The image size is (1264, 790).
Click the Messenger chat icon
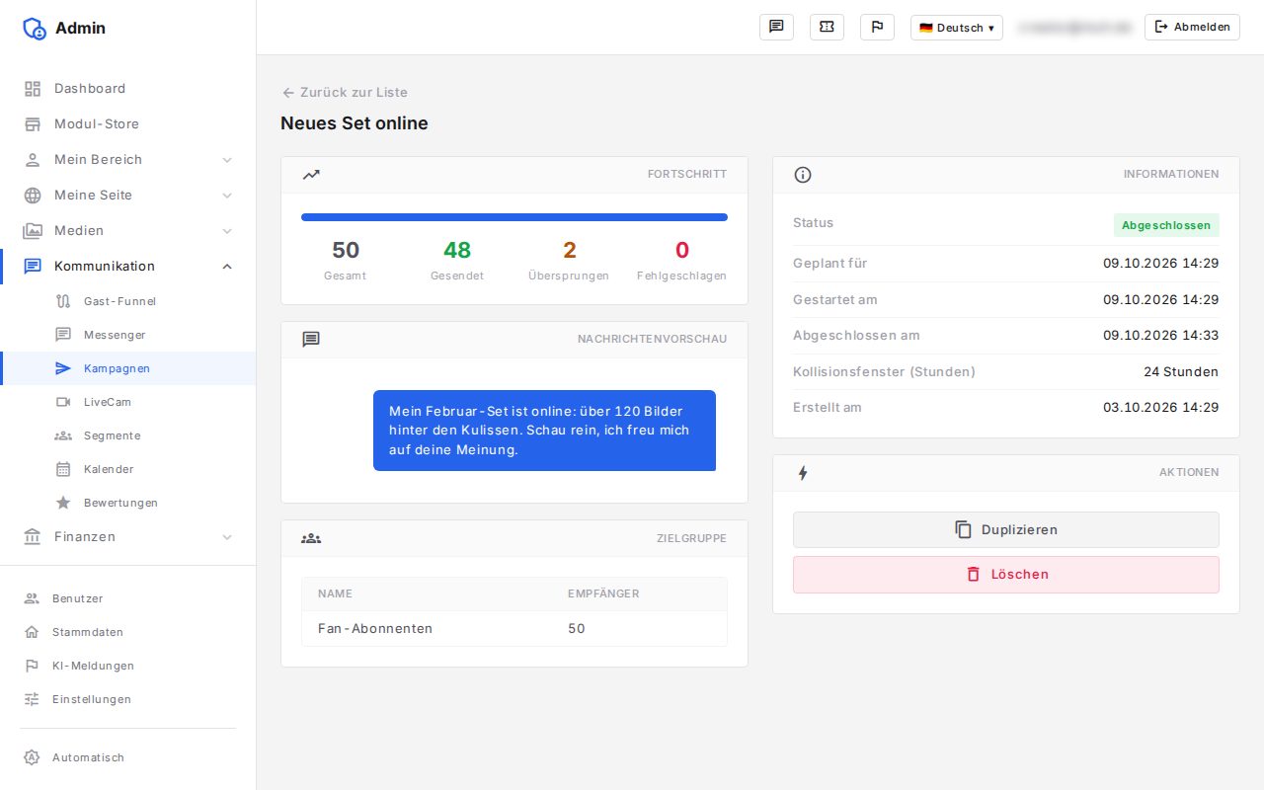coord(63,335)
